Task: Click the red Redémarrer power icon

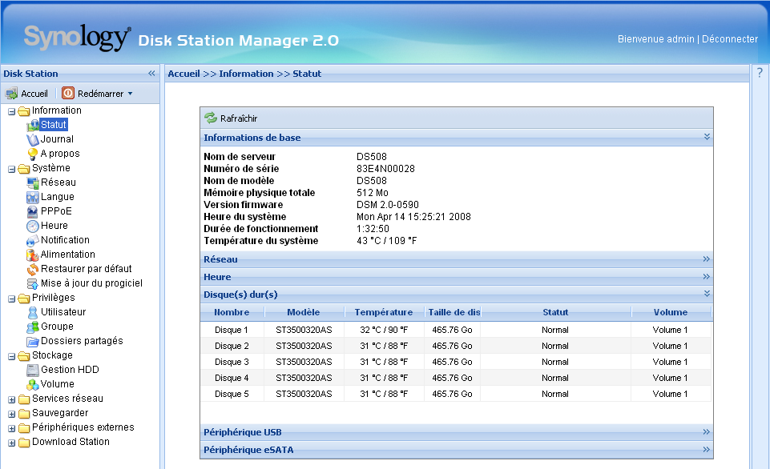Action: 68,93
